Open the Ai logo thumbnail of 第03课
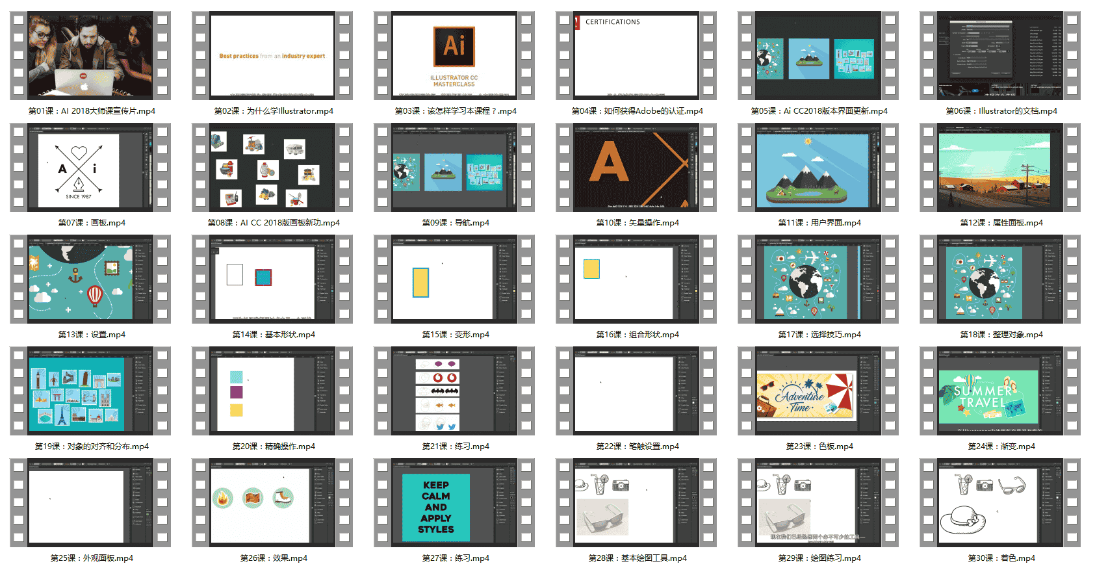This screenshot has height=568, width=1095. click(454, 55)
